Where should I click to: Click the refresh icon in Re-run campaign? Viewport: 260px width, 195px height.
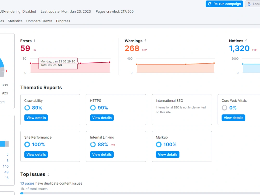pos(210,4)
